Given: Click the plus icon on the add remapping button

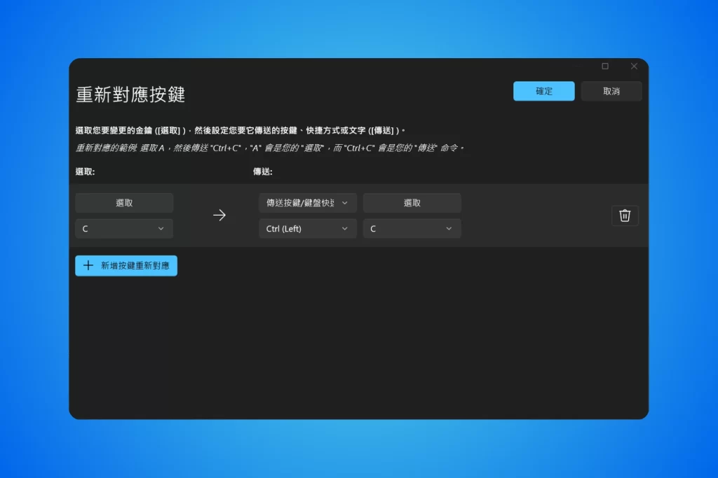Looking at the screenshot, I should point(88,265).
